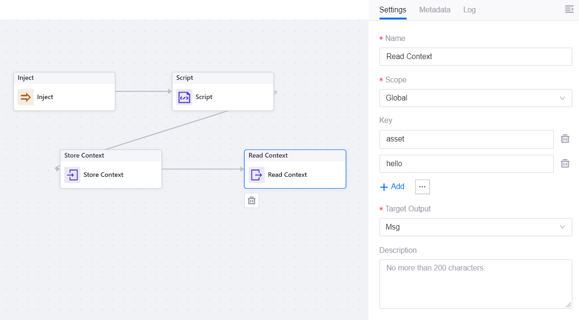Remove the asset key with trash icon
Image resolution: width=579 pixels, height=320 pixels.
tap(565, 139)
